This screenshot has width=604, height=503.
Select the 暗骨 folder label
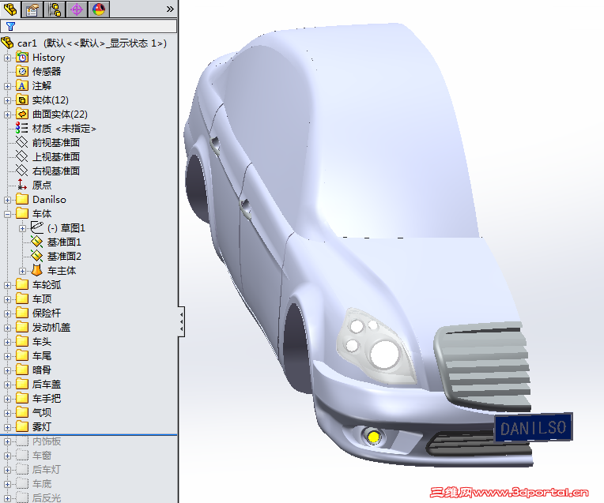pos(42,370)
